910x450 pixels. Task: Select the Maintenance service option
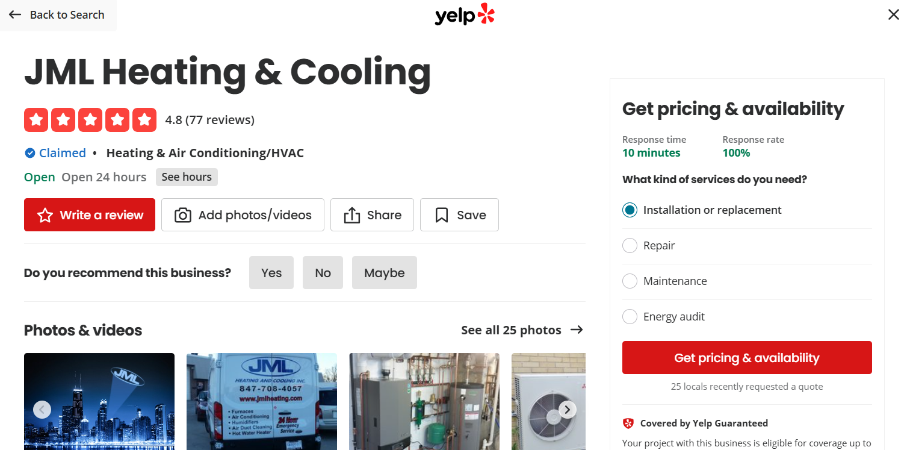point(630,281)
